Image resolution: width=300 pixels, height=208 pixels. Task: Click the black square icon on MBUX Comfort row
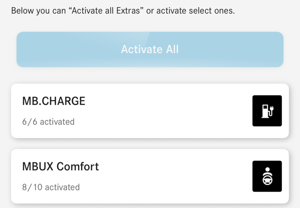coord(267,176)
